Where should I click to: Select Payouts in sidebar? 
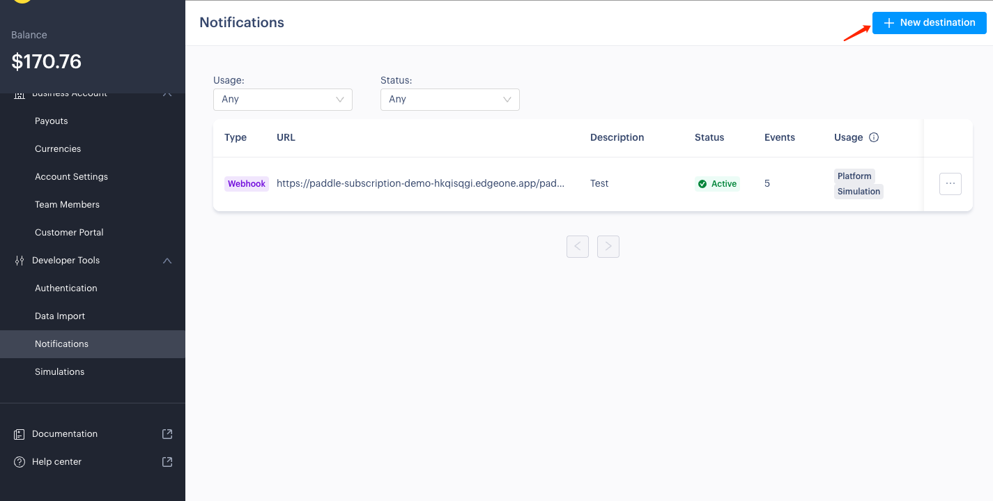click(52, 121)
